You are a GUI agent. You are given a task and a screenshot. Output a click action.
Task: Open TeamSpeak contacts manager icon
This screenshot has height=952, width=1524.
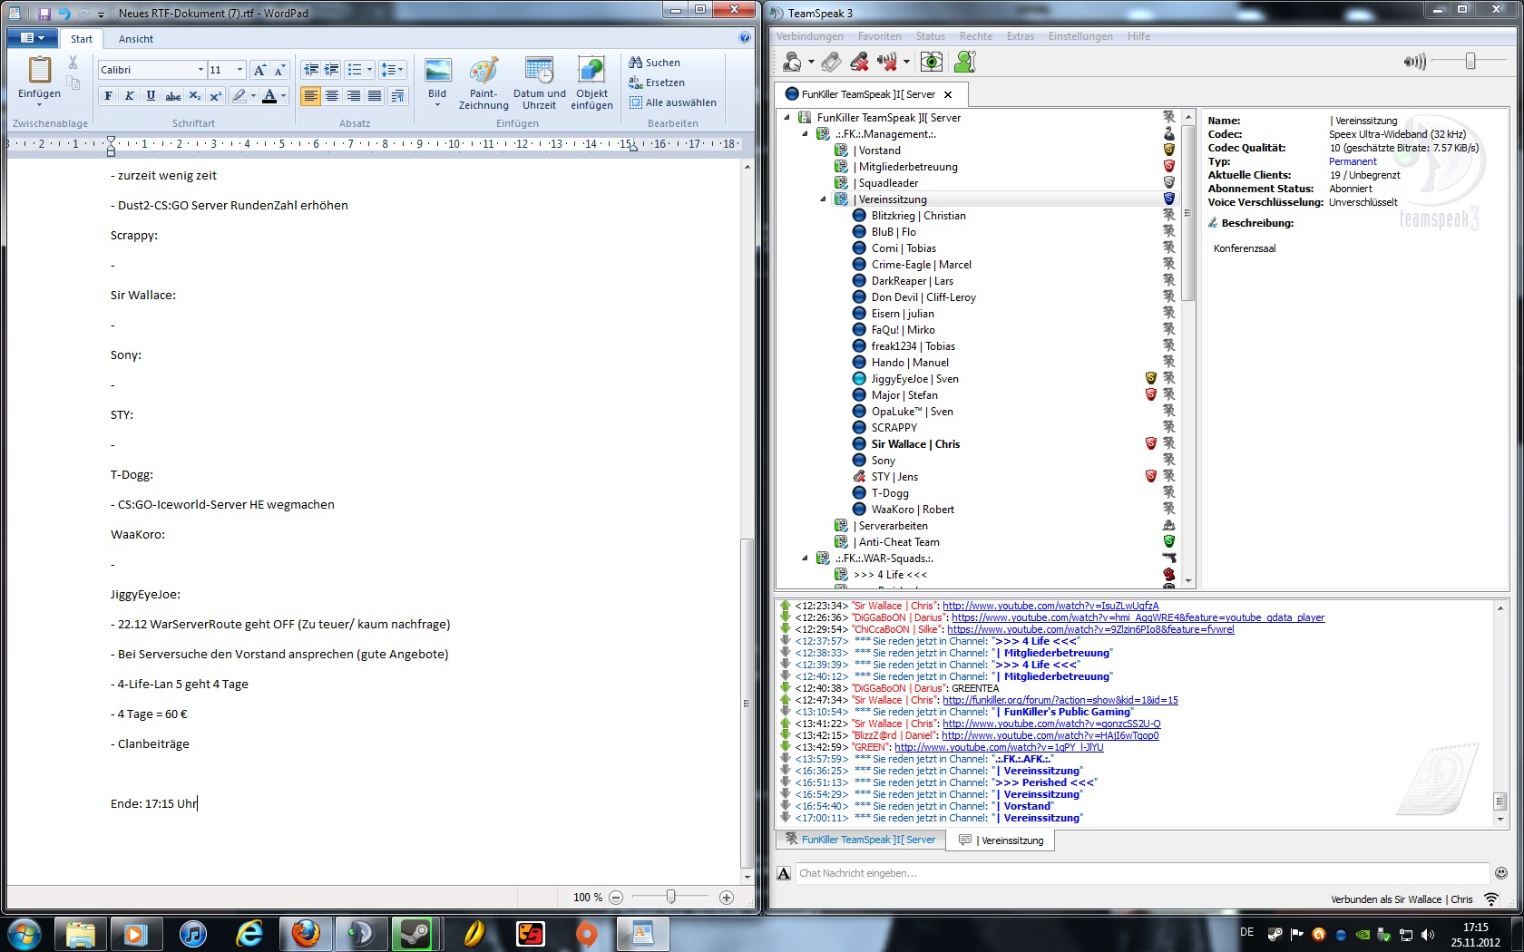(x=965, y=62)
